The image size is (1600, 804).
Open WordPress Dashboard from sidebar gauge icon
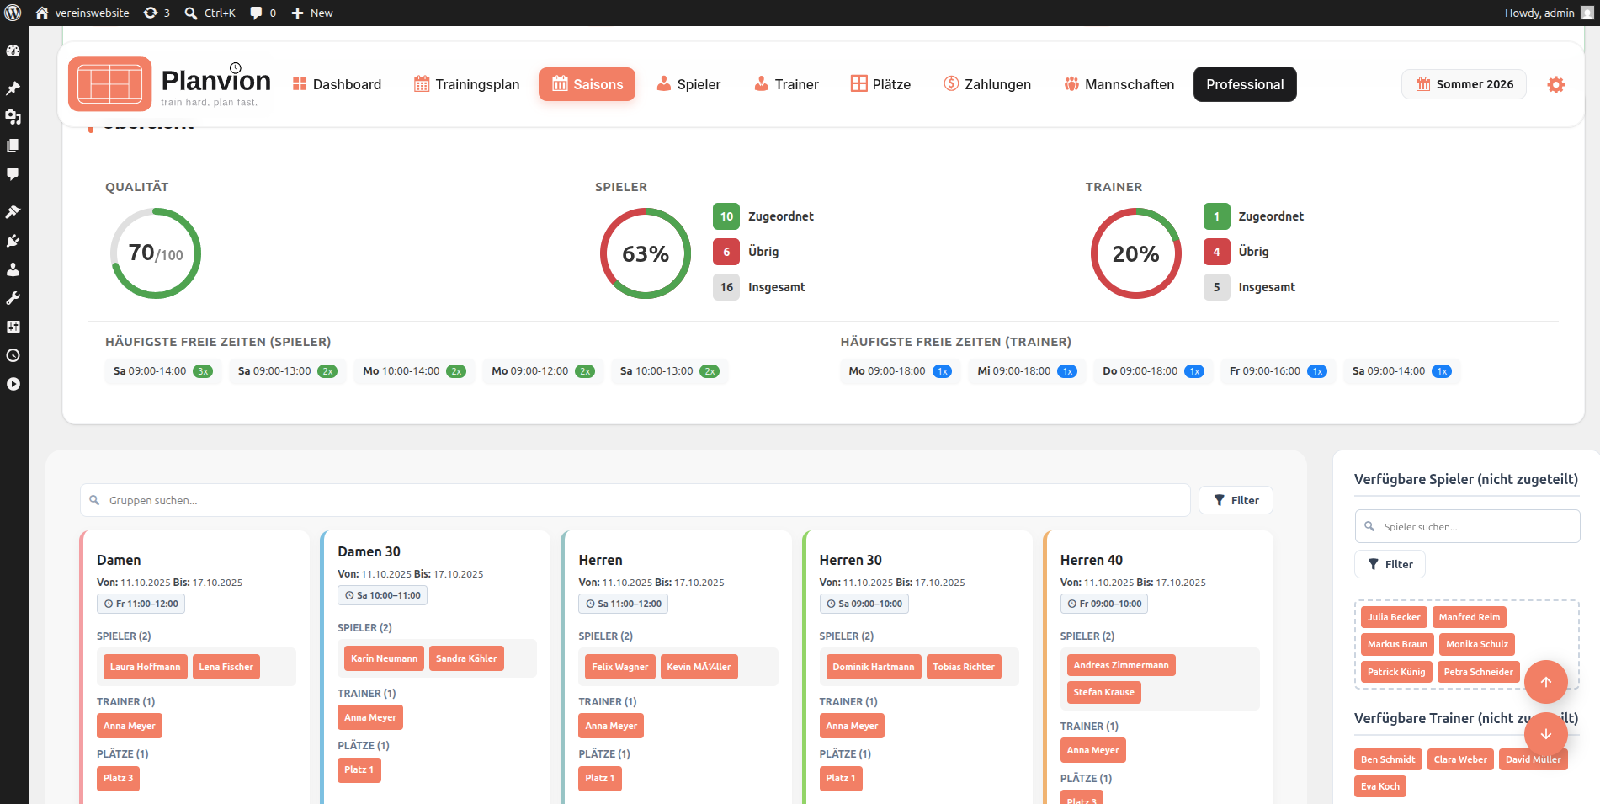coord(13,51)
